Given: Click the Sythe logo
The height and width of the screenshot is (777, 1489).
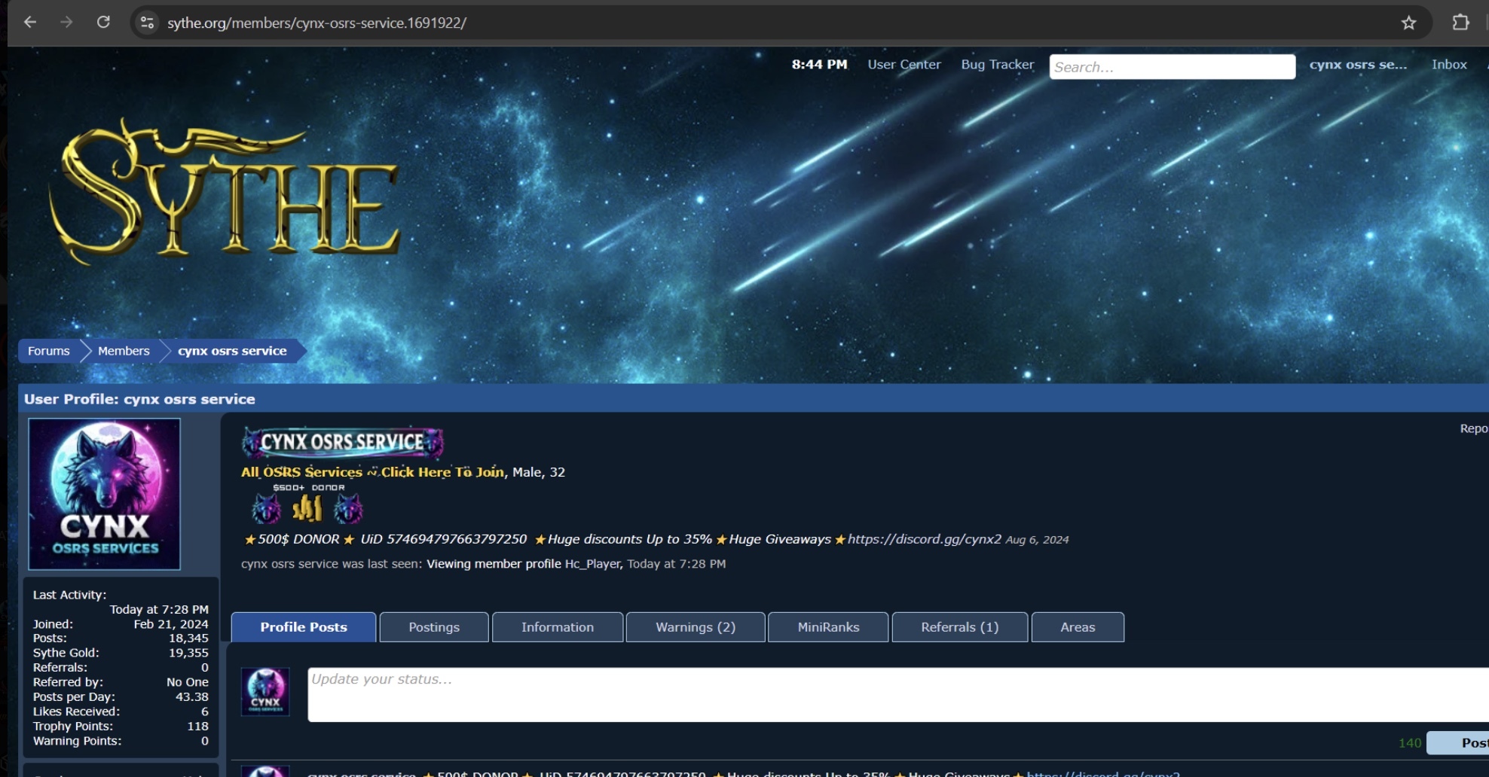Looking at the screenshot, I should [x=224, y=190].
